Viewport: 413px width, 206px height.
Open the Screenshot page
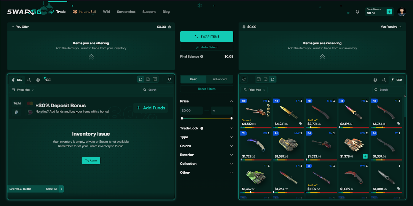point(126,12)
